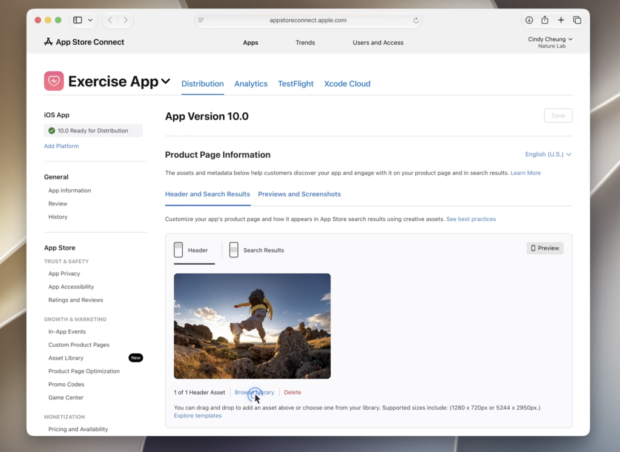This screenshot has height=452, width=620.
Task: Open Product Page Optimization
Action: (x=84, y=371)
